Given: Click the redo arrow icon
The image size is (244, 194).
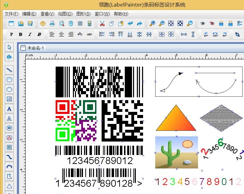Looking at the screenshot, I should [x=140, y=23].
